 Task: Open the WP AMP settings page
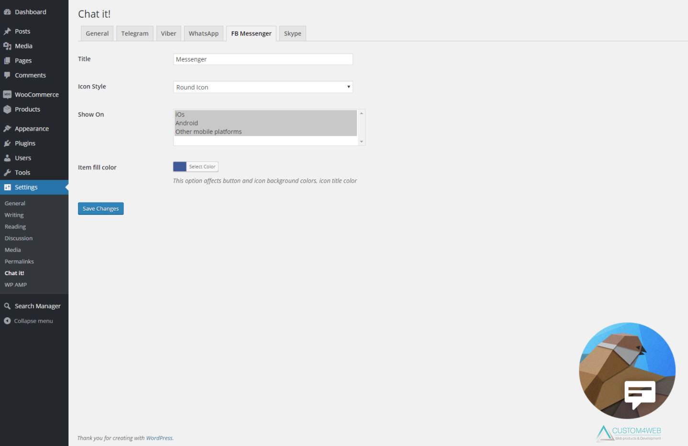16,285
